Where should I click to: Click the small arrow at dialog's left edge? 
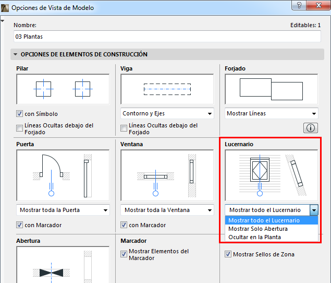(2, 21)
